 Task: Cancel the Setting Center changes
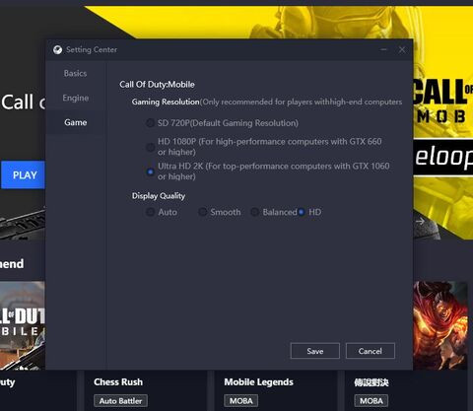click(x=371, y=351)
